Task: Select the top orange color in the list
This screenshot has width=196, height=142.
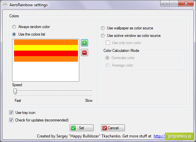Action: click(46, 42)
